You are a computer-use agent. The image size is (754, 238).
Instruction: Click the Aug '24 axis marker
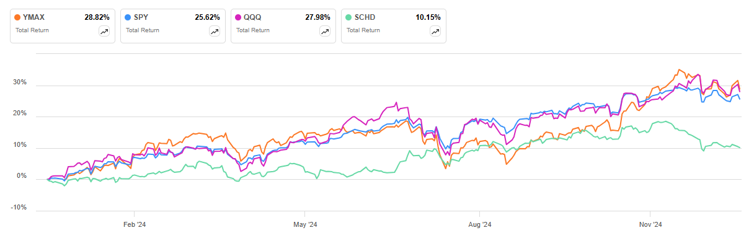click(479, 224)
